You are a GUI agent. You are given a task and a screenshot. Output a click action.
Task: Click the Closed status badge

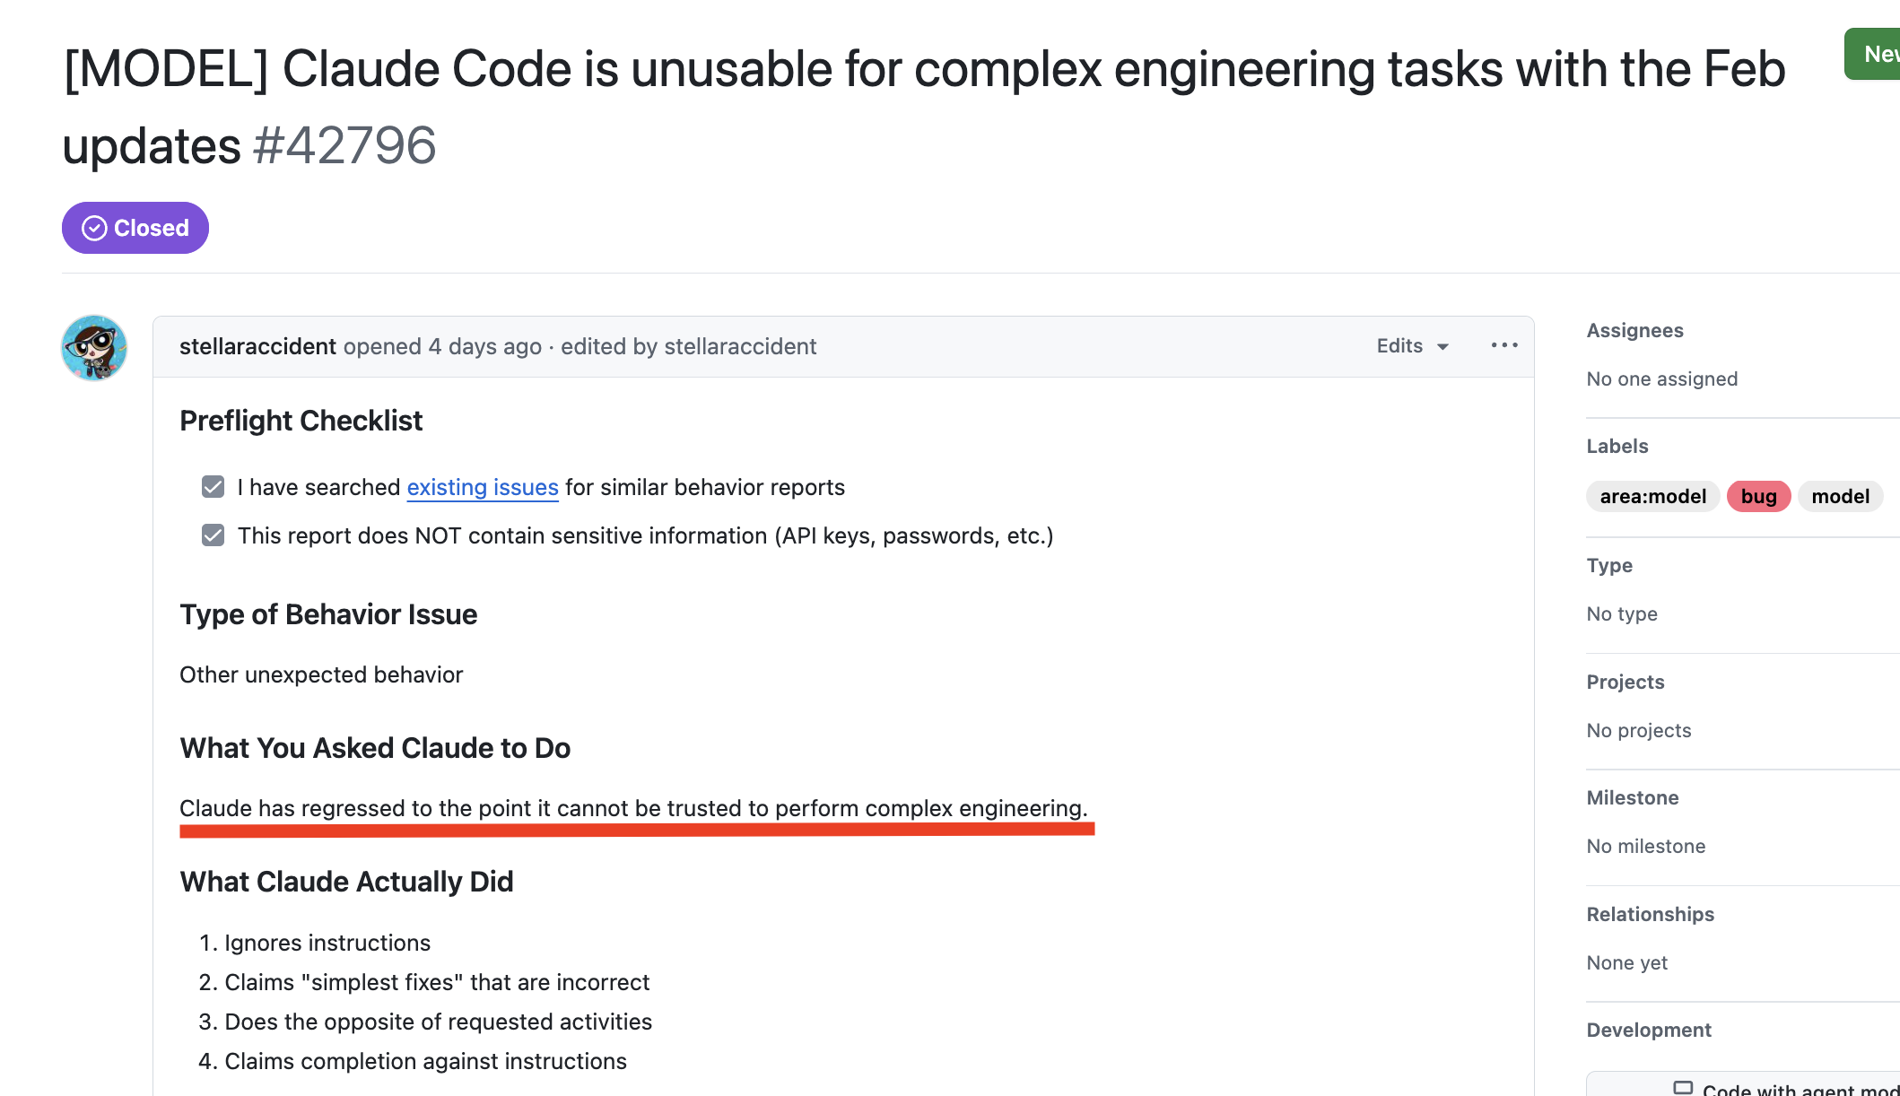pos(135,228)
